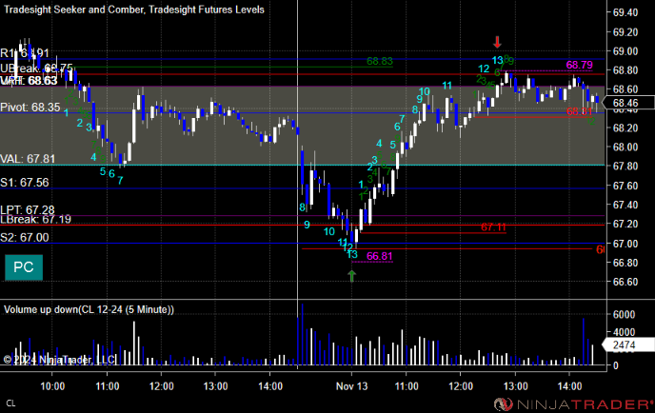
Task: Click the Volume up down indicator label
Action: pos(89,309)
